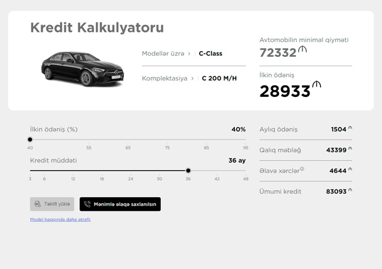The image size is (382, 269).
Task: Set down payment slider to the 65 mark
Action: click(x=128, y=140)
